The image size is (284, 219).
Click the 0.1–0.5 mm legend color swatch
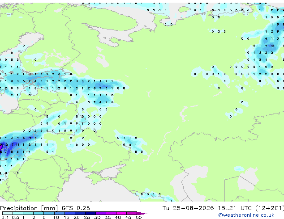click(x=8, y=213)
